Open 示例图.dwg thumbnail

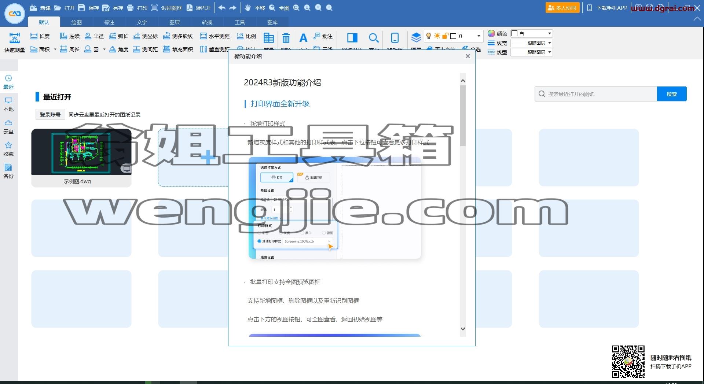coord(81,158)
